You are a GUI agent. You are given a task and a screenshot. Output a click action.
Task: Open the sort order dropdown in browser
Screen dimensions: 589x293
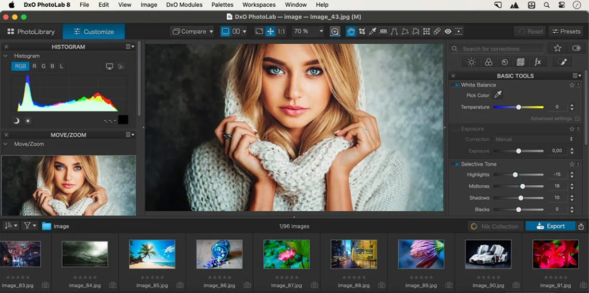(x=11, y=226)
